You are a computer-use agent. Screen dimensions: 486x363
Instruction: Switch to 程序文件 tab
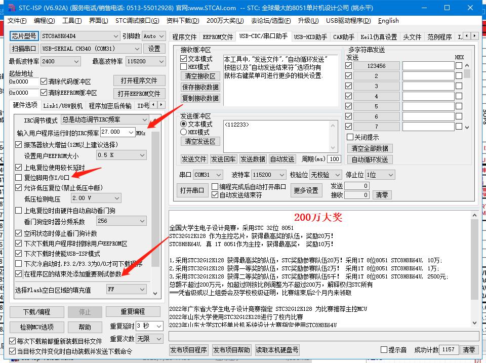(184, 37)
